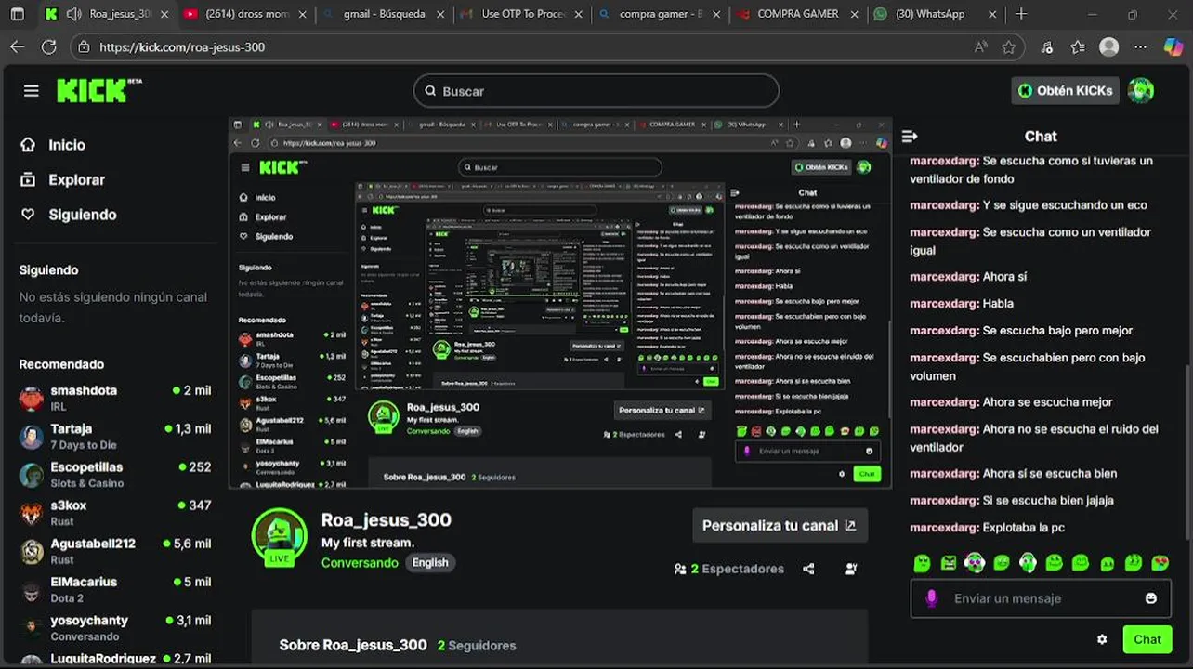Open Explorar in the sidebar
Viewport: 1193px width, 669px height.
point(63,180)
